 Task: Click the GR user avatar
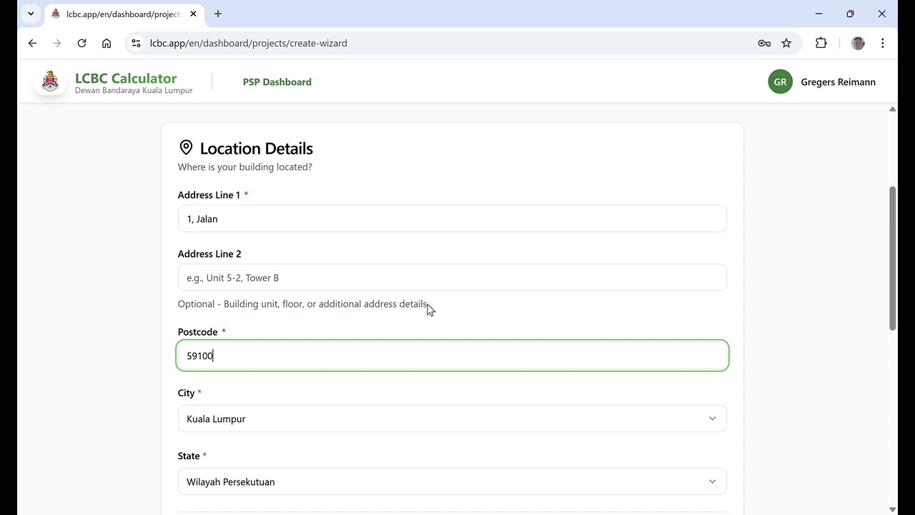[780, 82]
